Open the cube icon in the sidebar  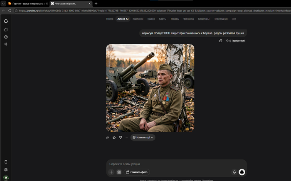tap(6, 37)
